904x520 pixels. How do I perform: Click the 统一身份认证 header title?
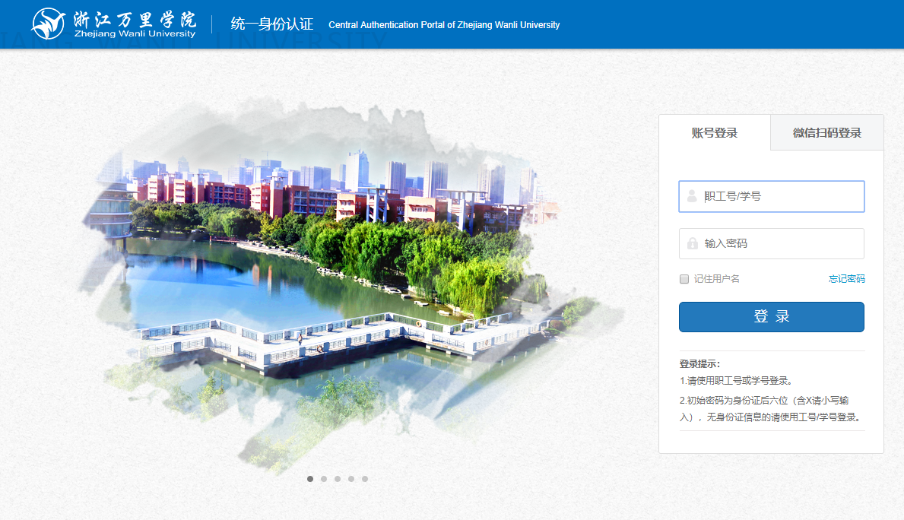272,24
